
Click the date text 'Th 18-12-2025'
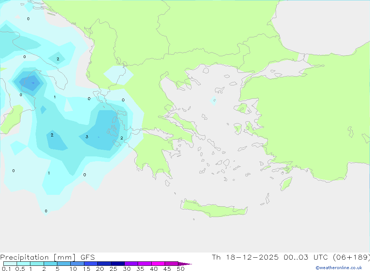(x=245, y=257)
